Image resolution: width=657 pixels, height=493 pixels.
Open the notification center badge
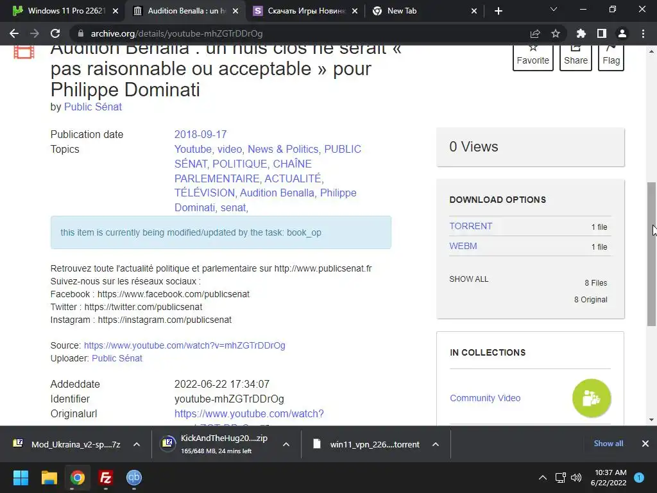(x=639, y=478)
